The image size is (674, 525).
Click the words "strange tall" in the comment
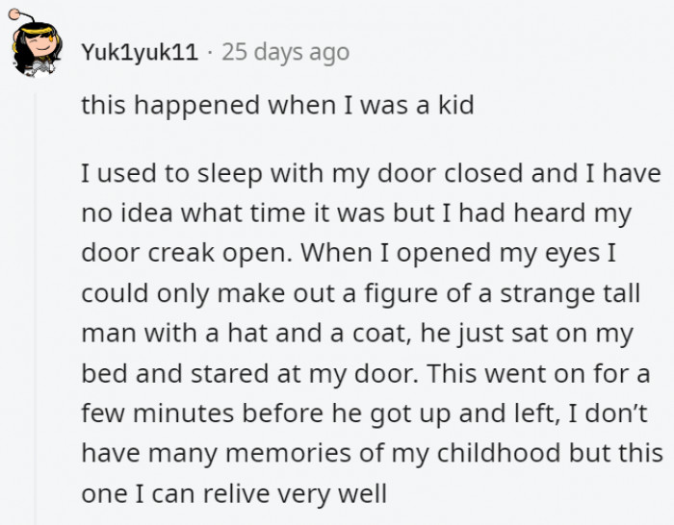pyautogui.click(x=570, y=293)
